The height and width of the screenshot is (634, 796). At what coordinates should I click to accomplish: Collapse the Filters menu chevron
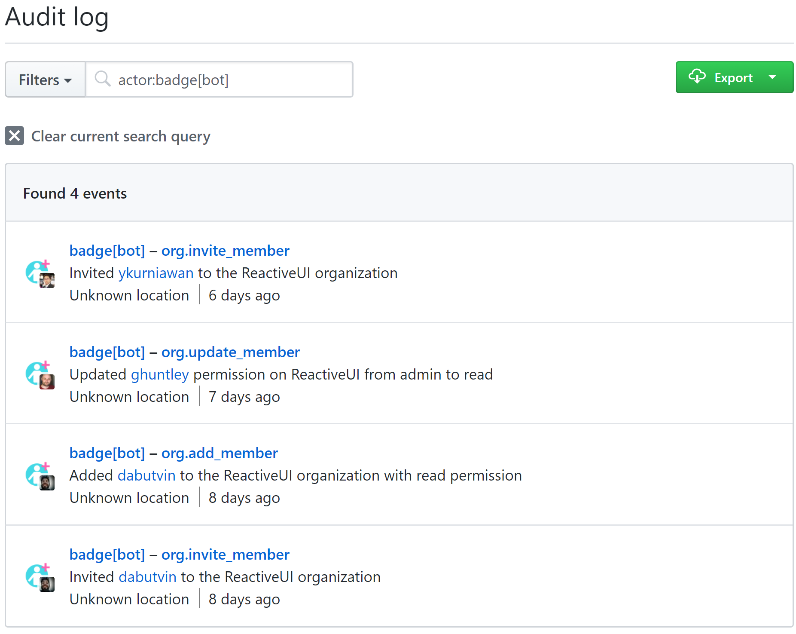(x=68, y=80)
